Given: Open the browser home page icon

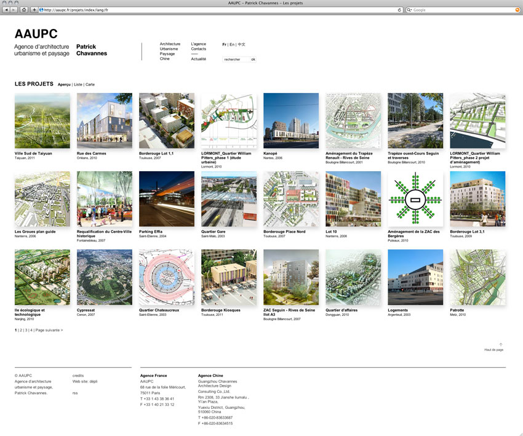Looking at the screenshot, I should point(24,10).
